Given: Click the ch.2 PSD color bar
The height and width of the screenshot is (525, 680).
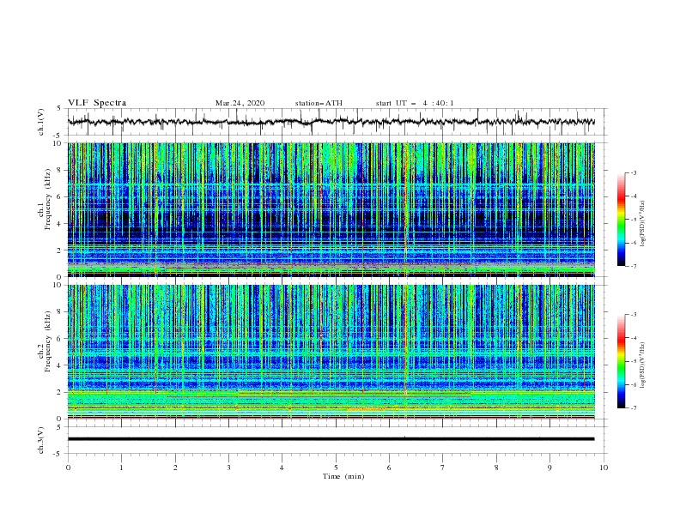Looking at the screenshot, I should tap(621, 361).
